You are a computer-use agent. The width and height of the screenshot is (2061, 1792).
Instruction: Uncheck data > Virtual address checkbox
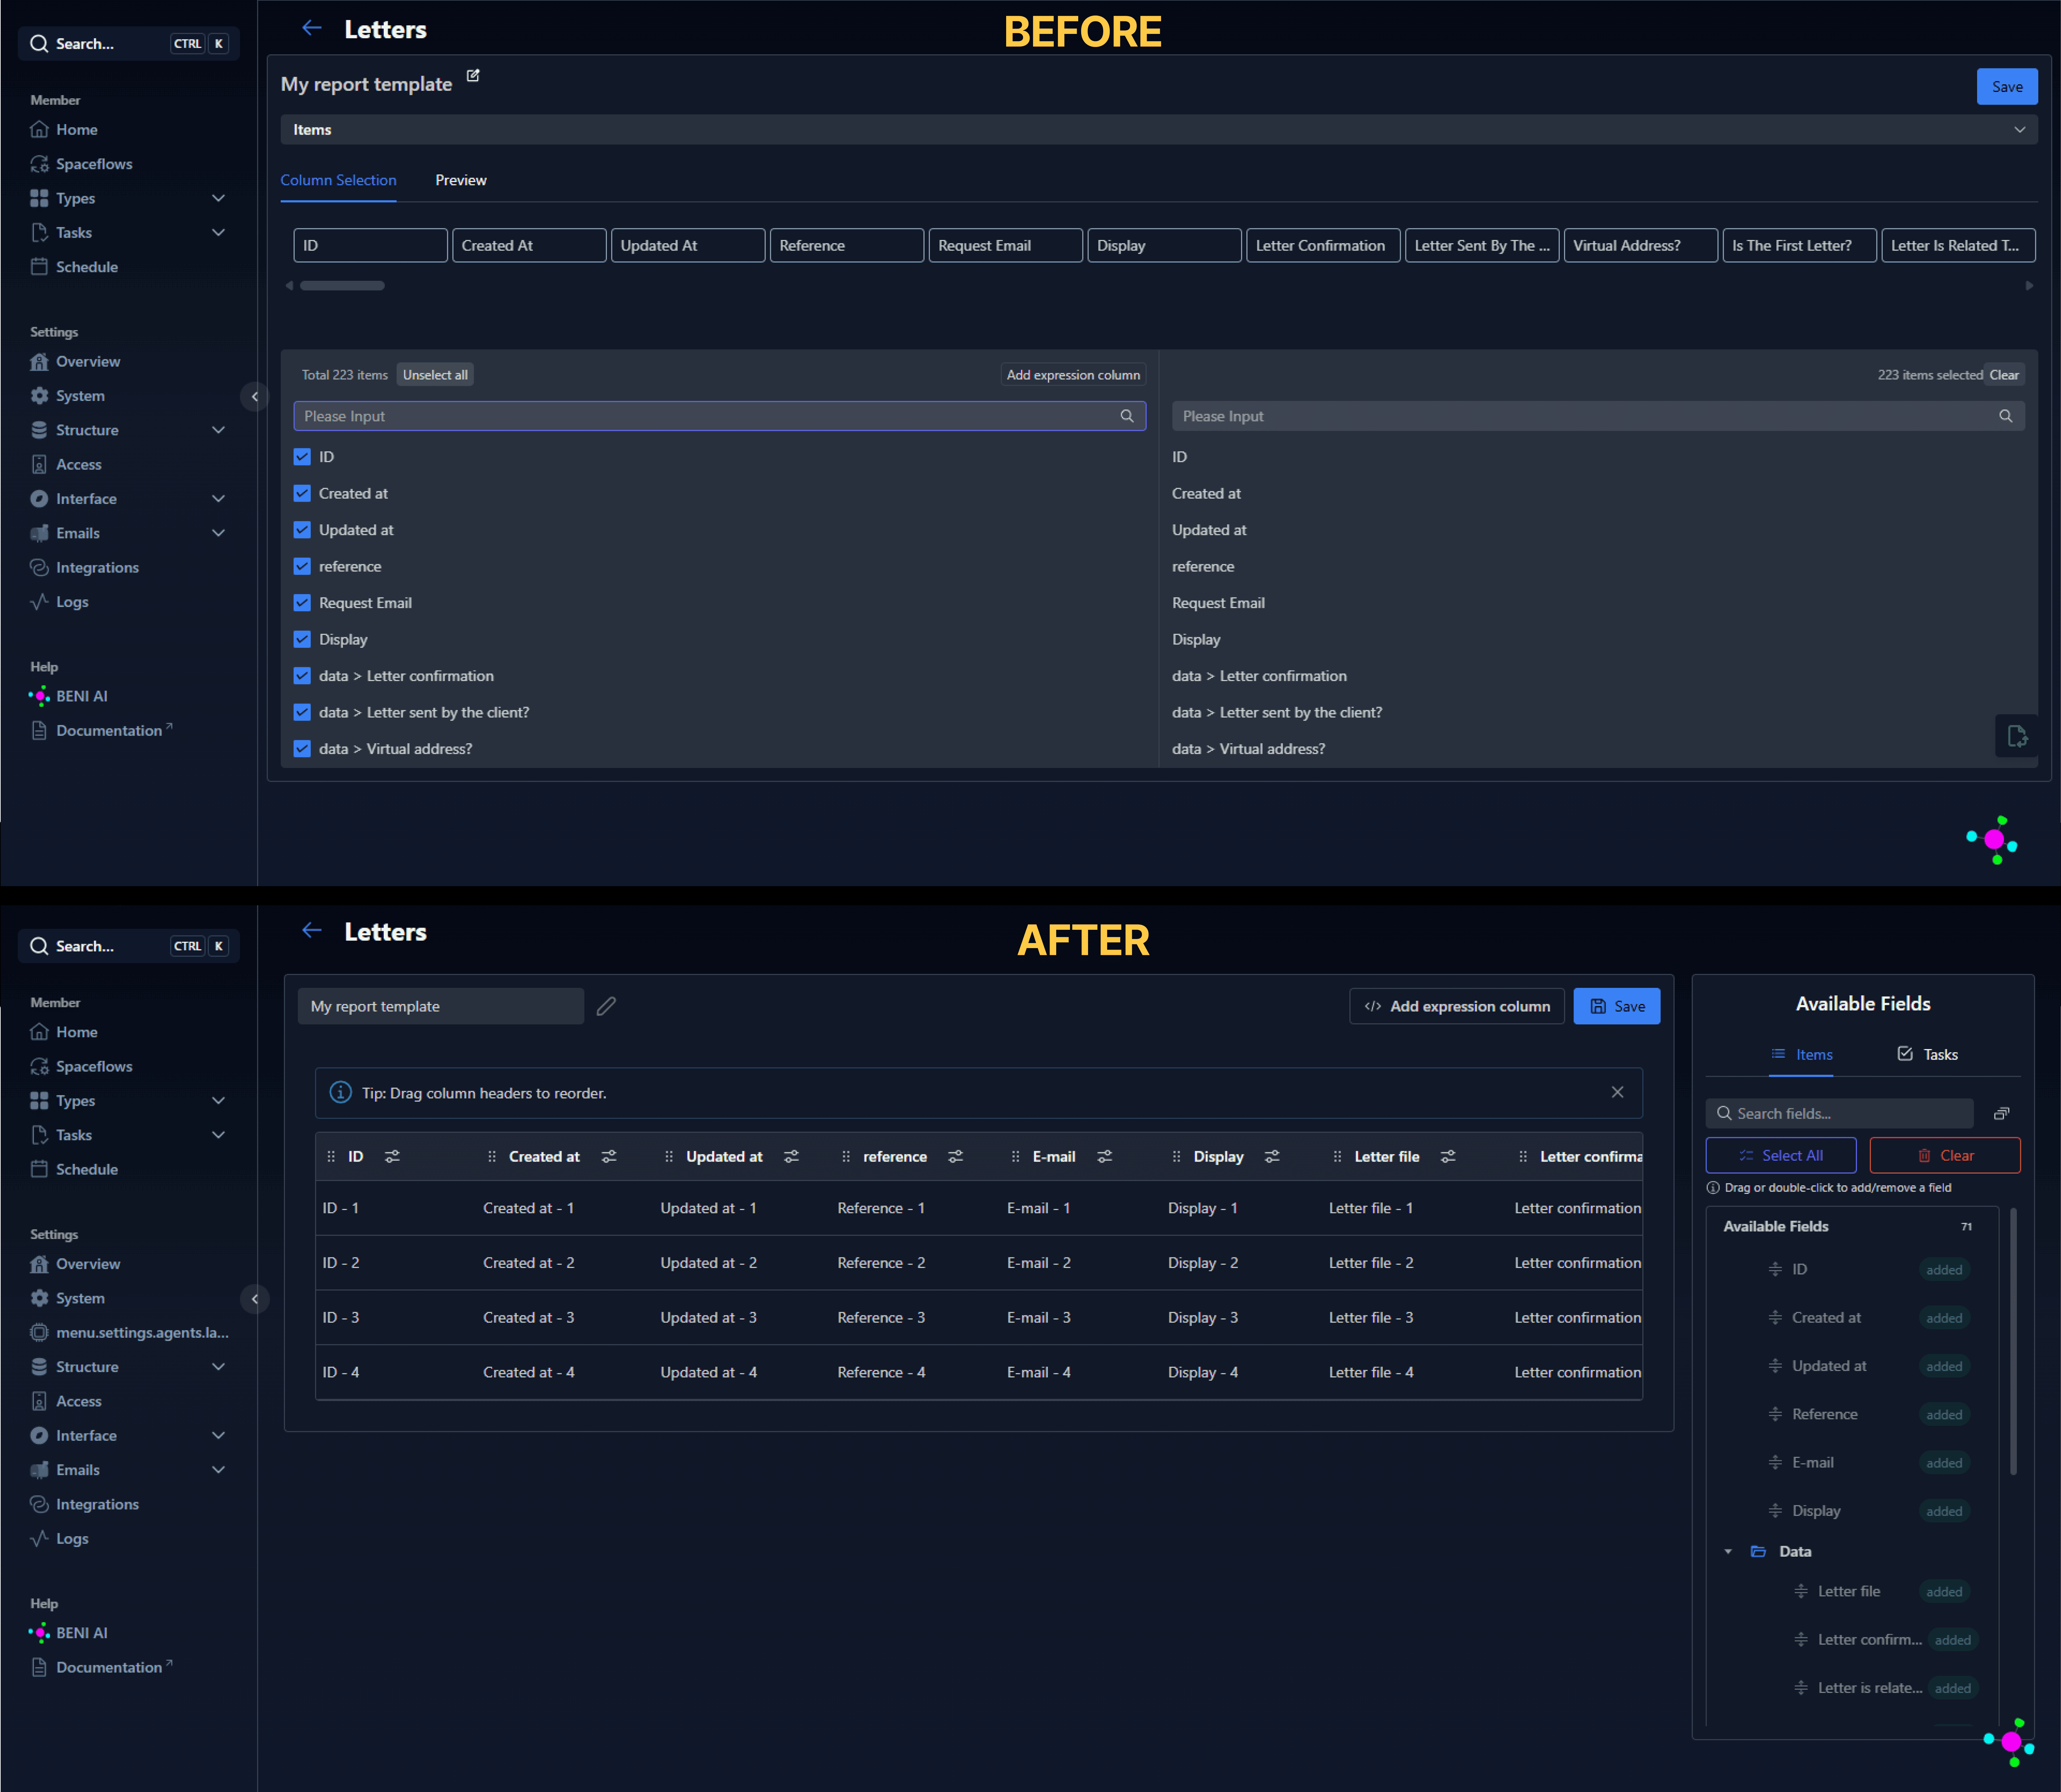tap(302, 749)
